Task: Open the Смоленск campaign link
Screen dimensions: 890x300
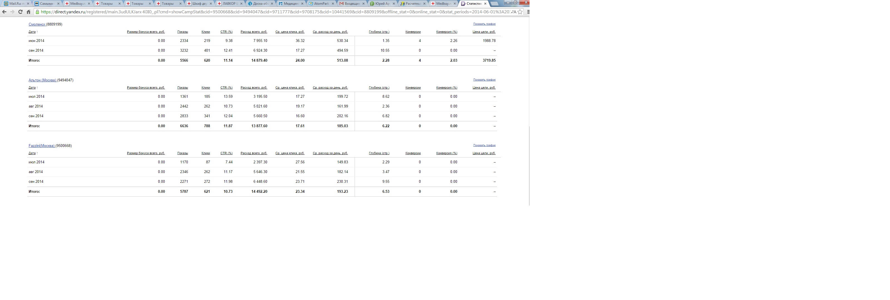Action: 37,24
